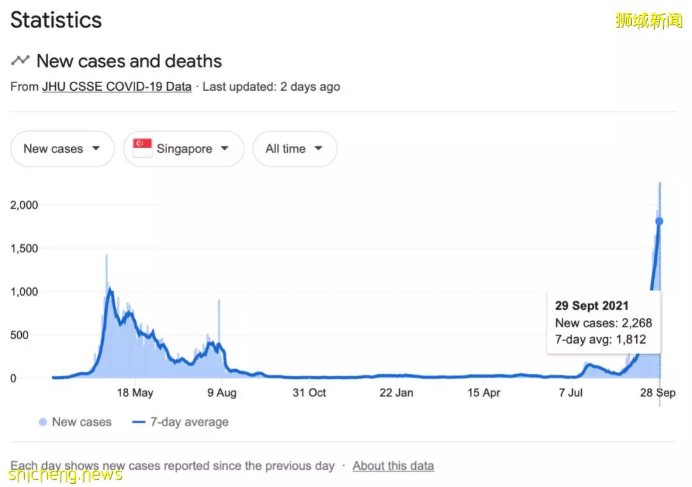This screenshot has width=692, height=487.
Task: Click the 2,000 y-axis label
Action: click(x=24, y=205)
